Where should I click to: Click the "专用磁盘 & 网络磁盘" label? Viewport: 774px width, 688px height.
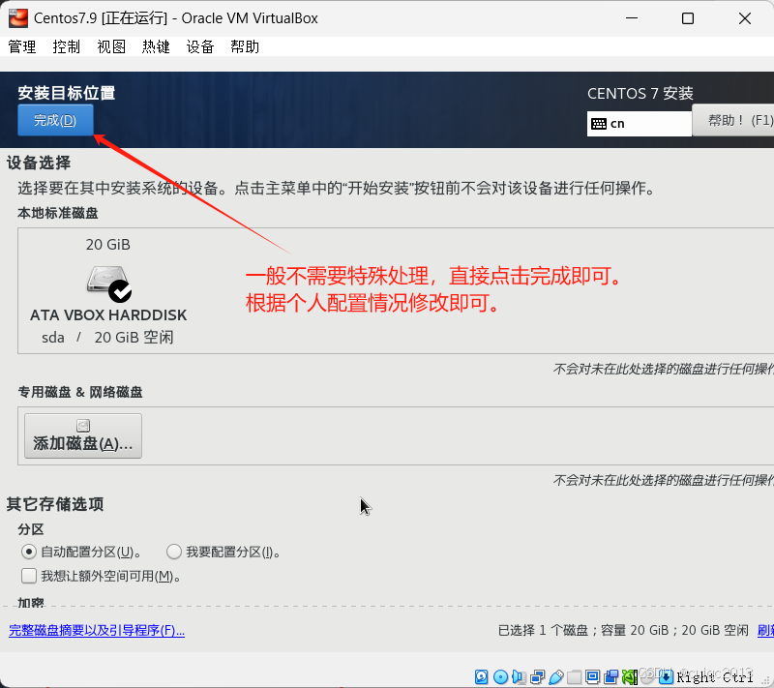[x=80, y=392]
